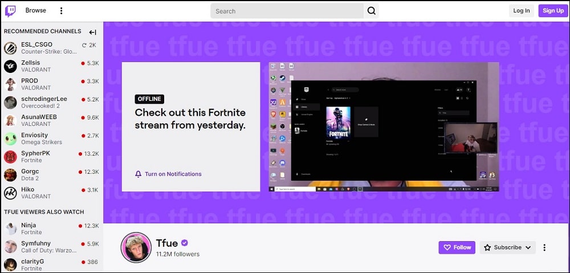
Task: Open Ninja channel avatar
Action: point(10,229)
